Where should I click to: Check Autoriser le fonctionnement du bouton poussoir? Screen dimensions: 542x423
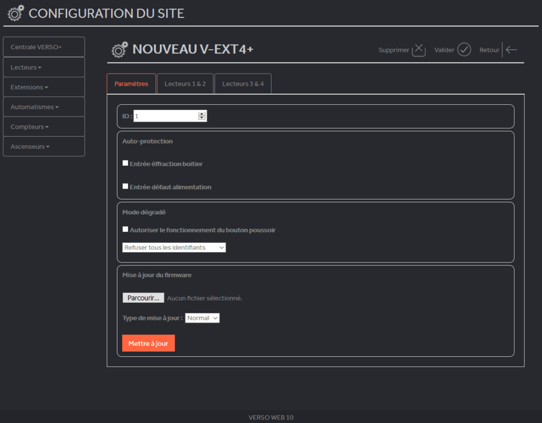(x=125, y=229)
